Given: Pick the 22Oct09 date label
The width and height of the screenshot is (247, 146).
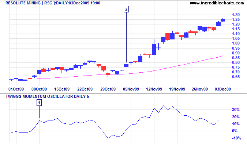Looking at the screenshot, I should (x=85, y=89).
